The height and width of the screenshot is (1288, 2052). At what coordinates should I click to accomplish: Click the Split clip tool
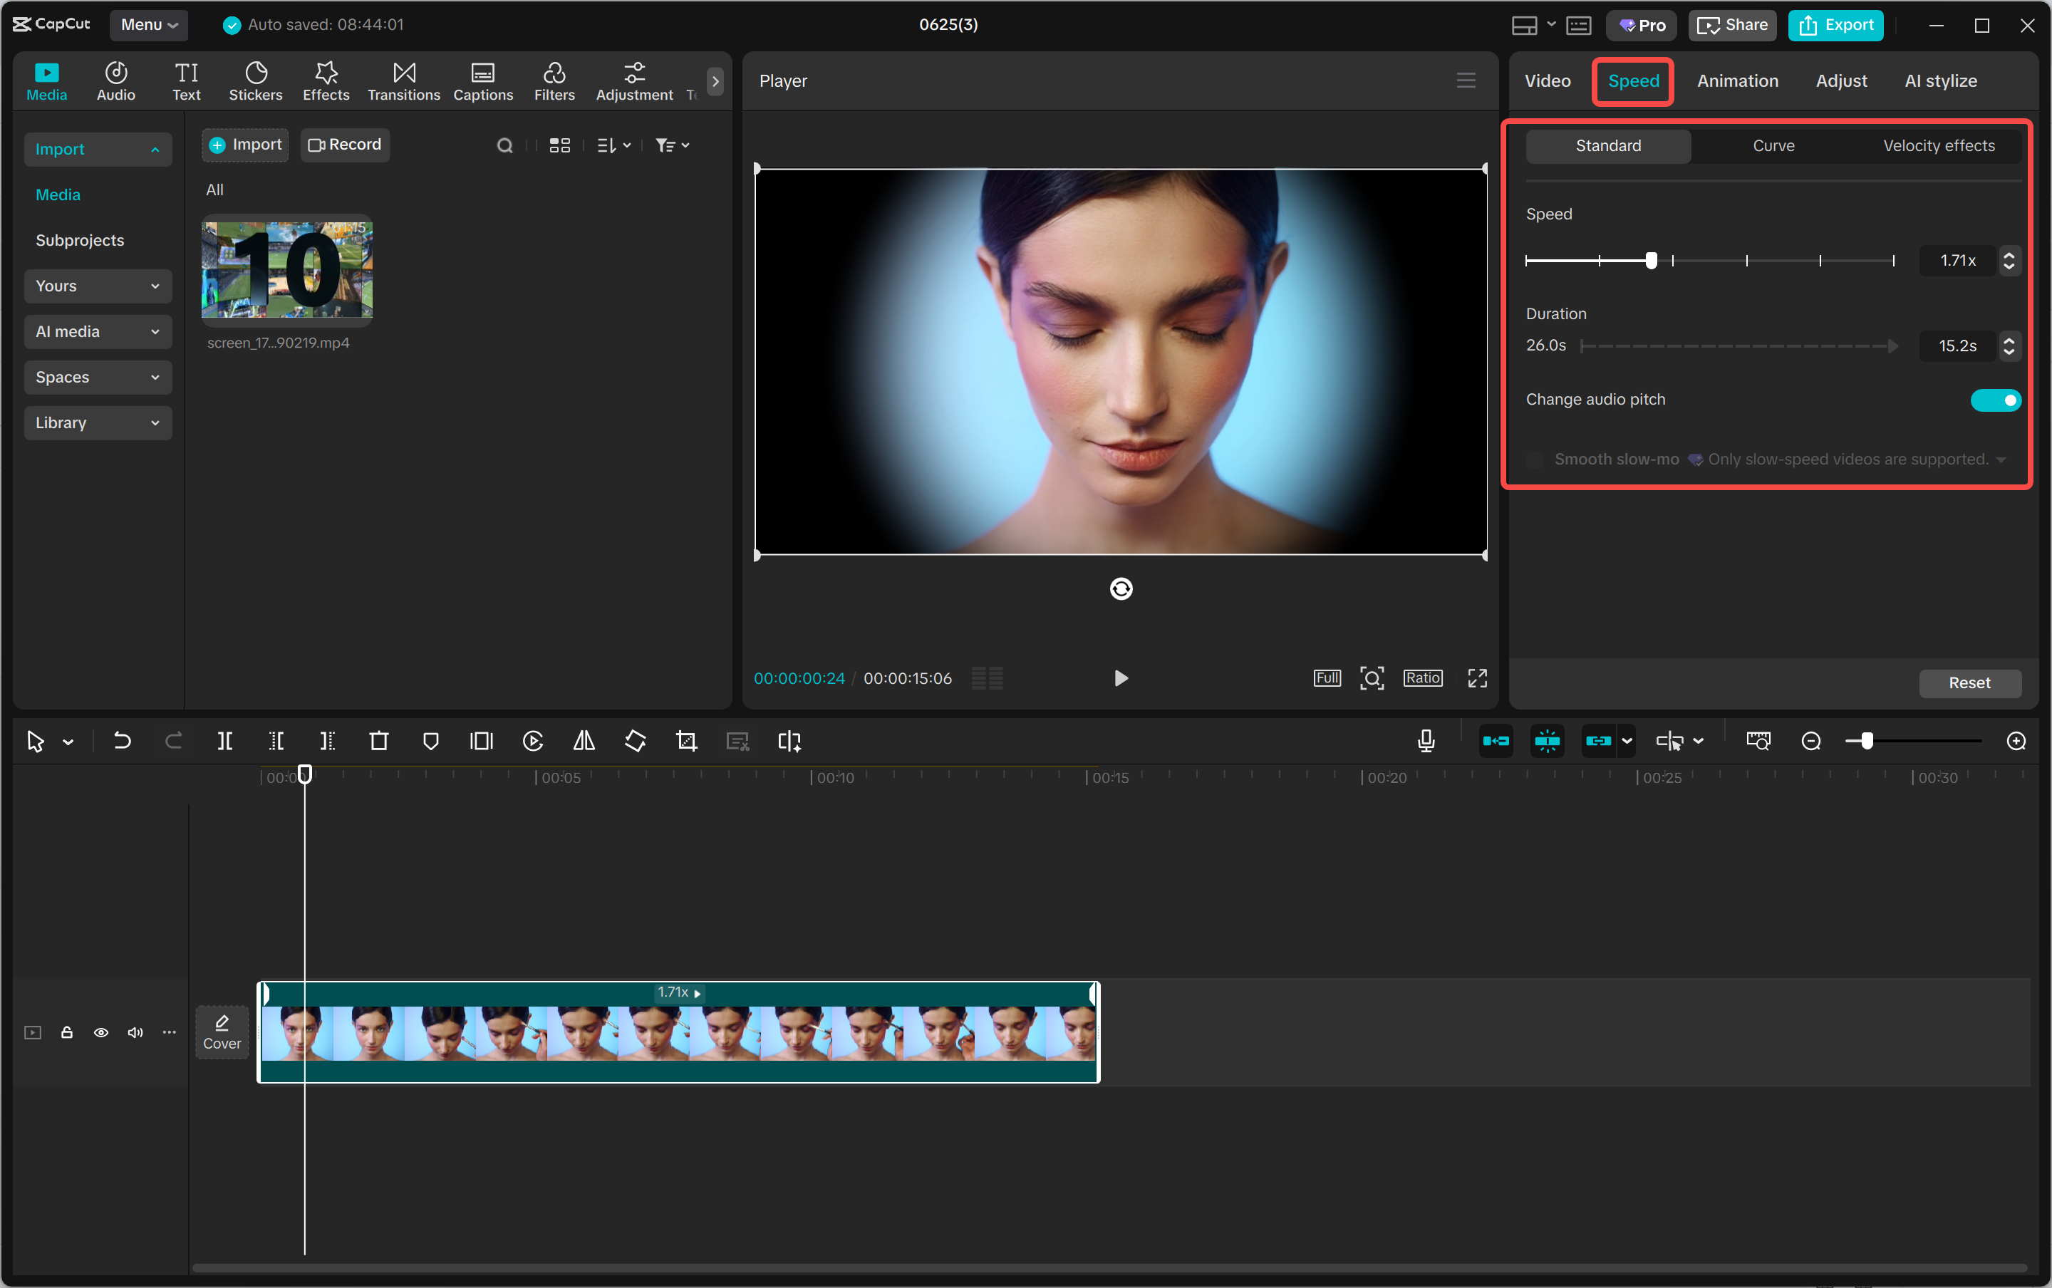(225, 741)
